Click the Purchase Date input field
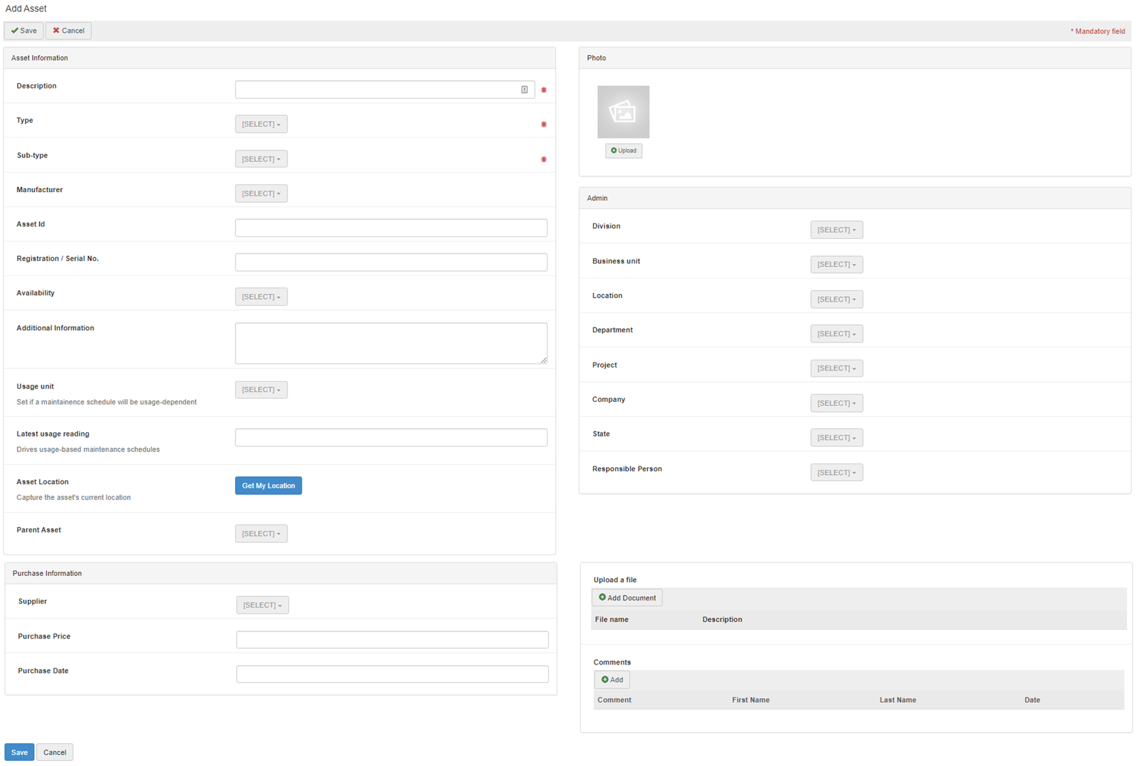The width and height of the screenshot is (1140, 766). 392,674
